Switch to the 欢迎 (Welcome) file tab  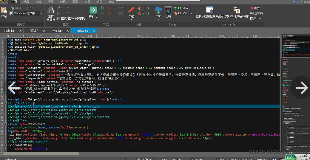click(34, 31)
